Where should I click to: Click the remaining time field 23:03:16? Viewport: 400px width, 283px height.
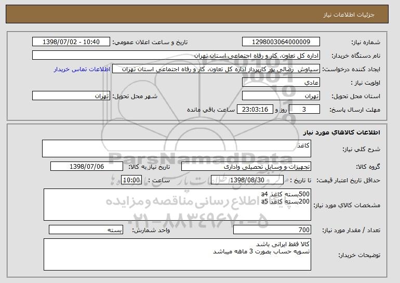tap(255, 110)
